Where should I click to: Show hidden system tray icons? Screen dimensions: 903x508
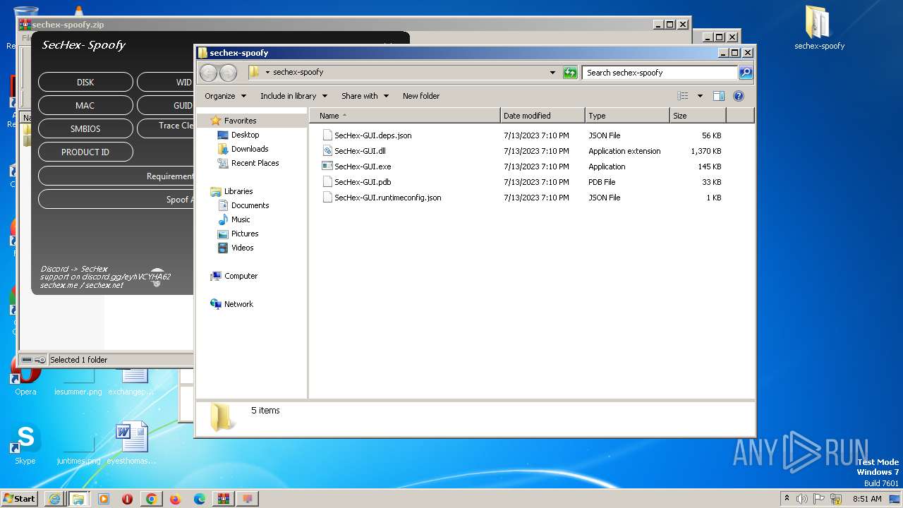pos(787,498)
